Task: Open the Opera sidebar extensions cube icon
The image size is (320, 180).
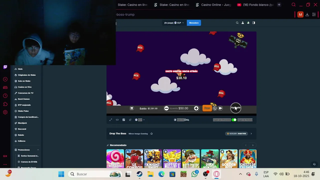Action: [x=5, y=104]
